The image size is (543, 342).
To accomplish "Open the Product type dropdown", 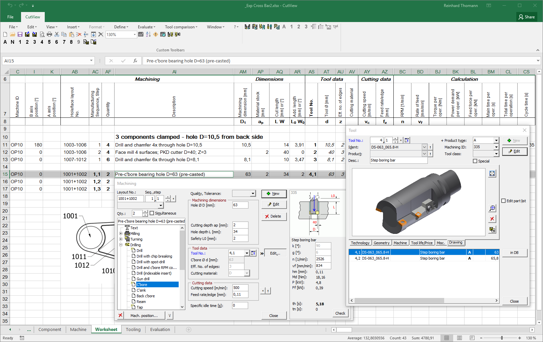I will coord(496,140).
